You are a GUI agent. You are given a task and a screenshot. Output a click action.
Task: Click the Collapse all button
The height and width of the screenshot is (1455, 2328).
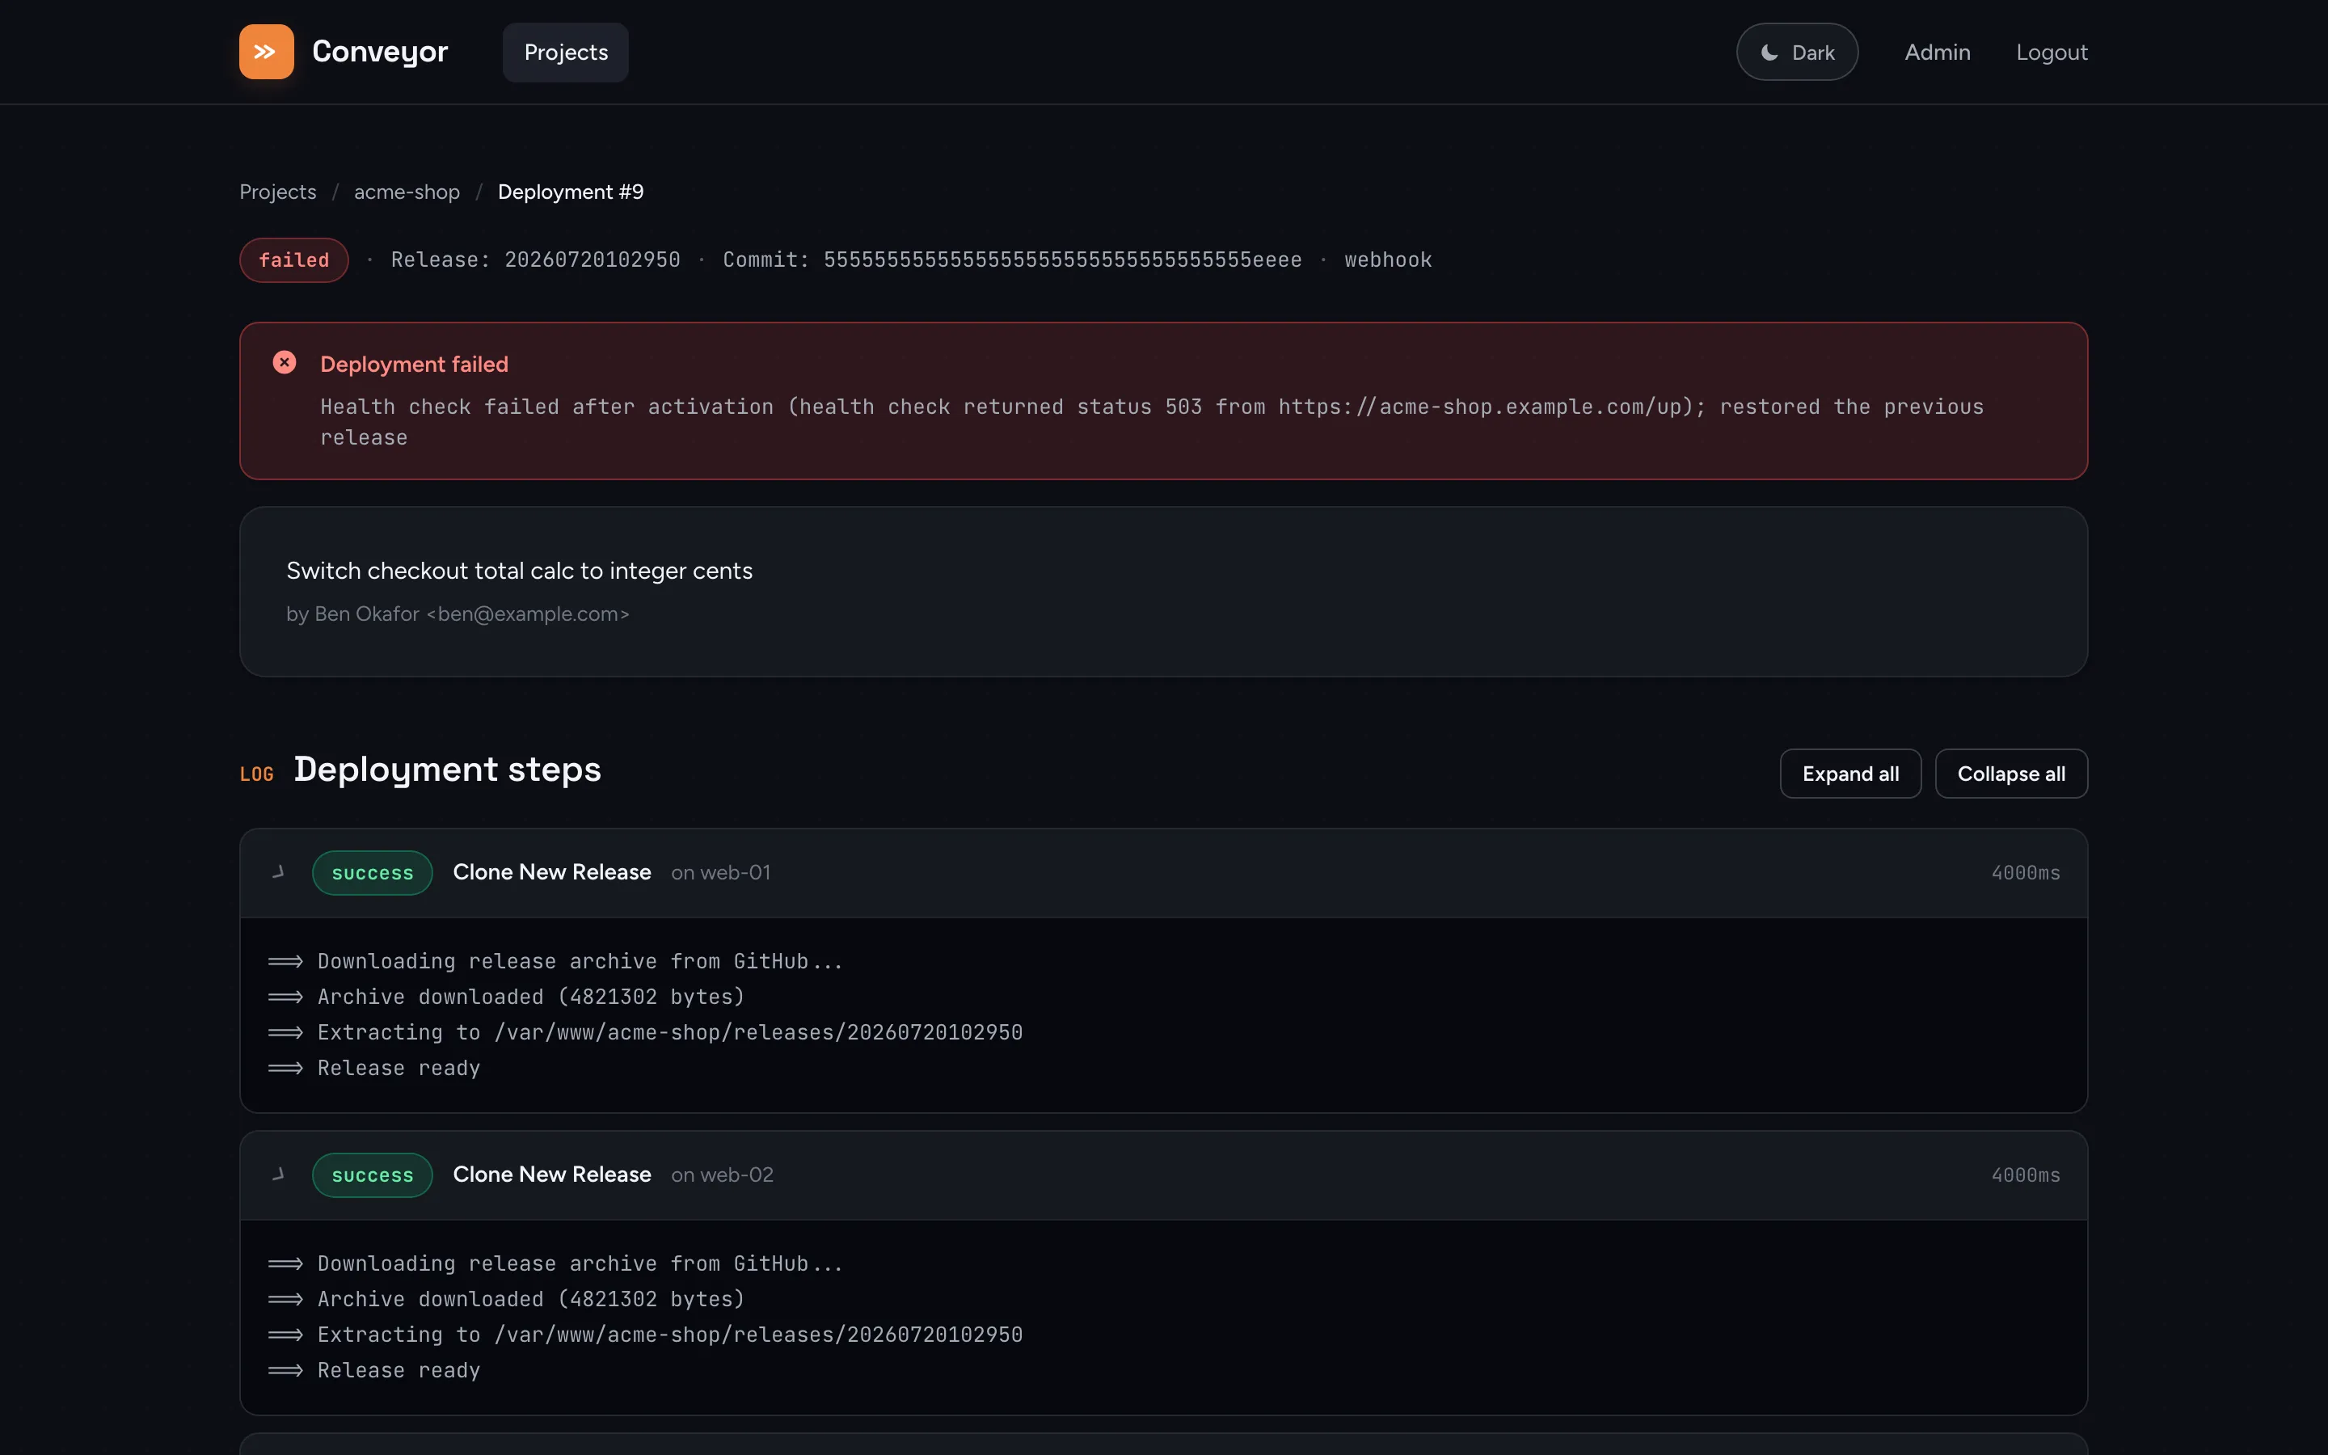pyautogui.click(x=2011, y=774)
